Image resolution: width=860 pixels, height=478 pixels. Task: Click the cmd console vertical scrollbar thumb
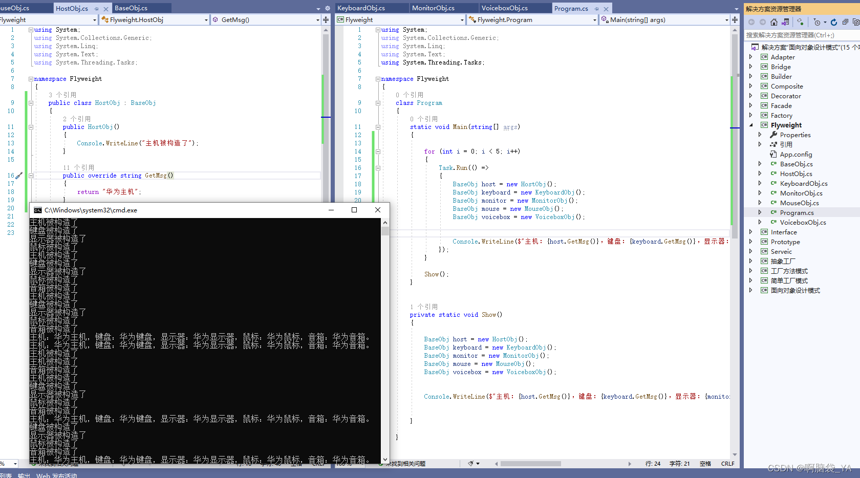click(x=385, y=231)
